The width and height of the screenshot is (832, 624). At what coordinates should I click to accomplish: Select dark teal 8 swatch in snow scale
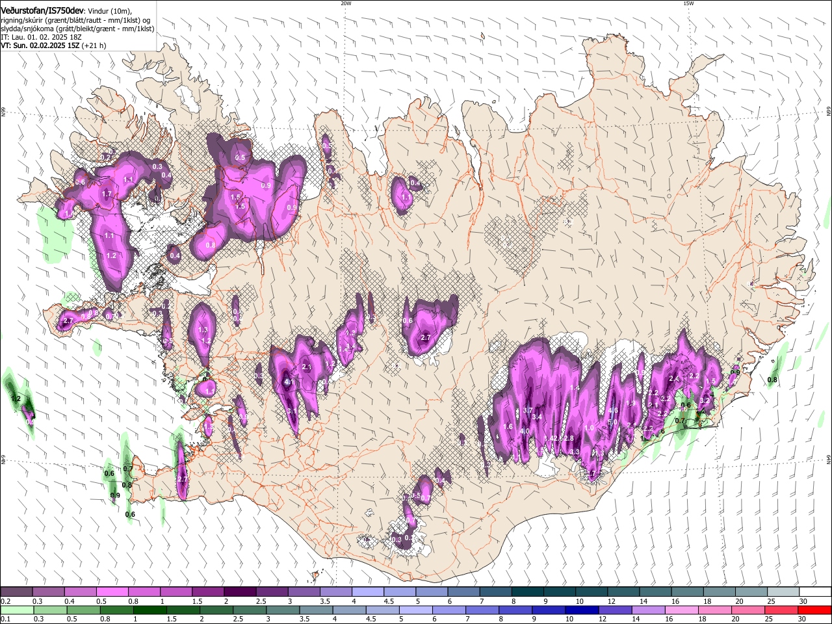pos(528,592)
